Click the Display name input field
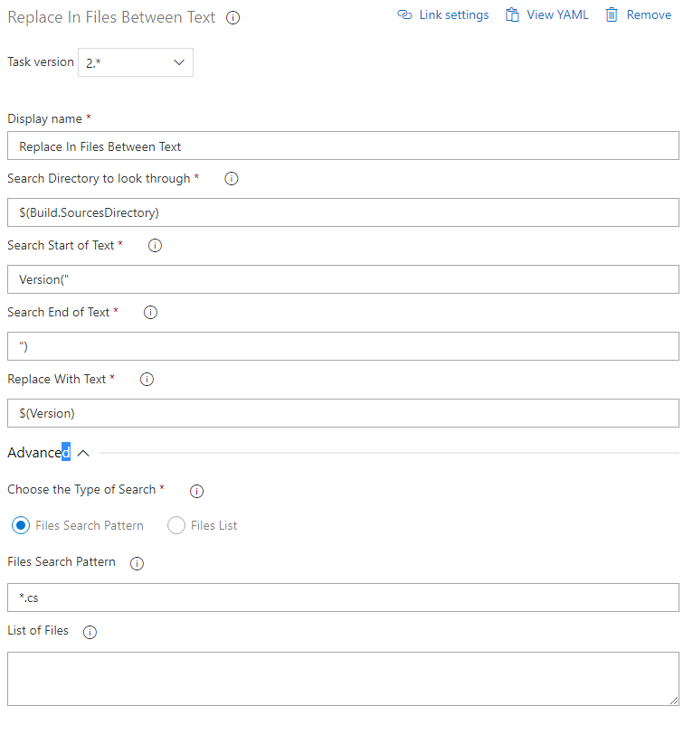Viewport: 693px width, 734px height. pos(343,146)
